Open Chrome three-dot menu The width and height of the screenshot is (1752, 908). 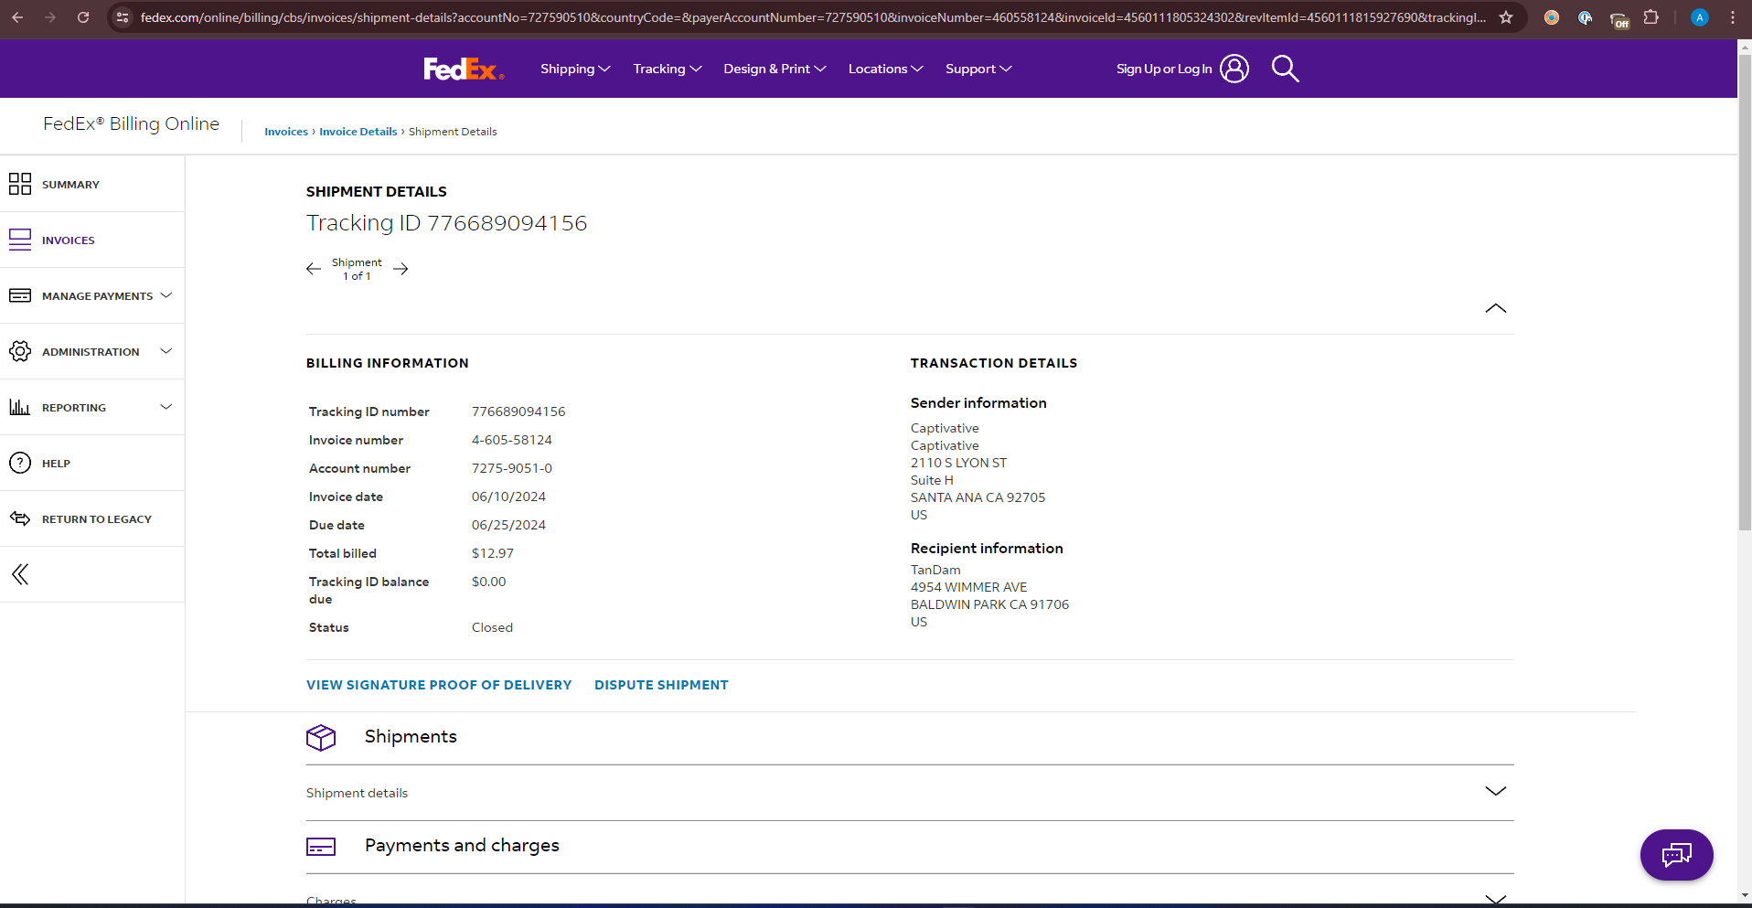(x=1733, y=17)
